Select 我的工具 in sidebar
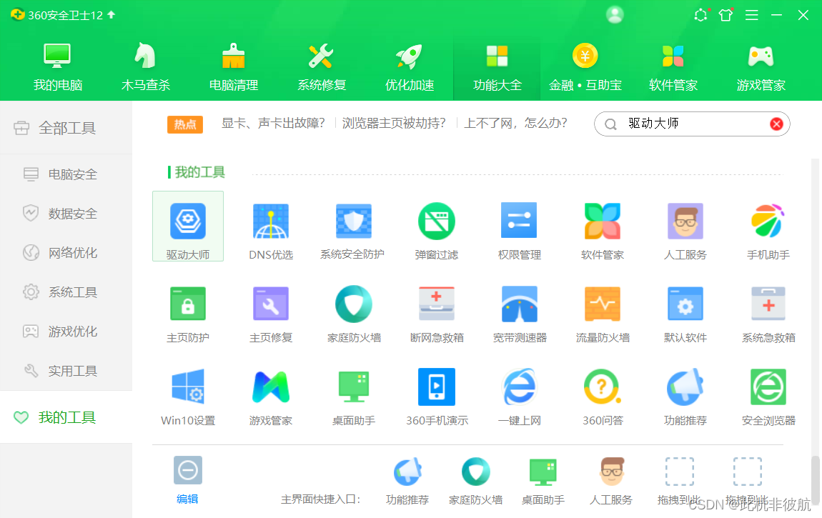This screenshot has width=822, height=518. 66,417
